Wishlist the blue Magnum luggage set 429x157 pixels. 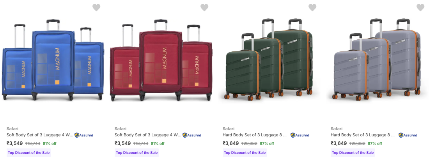tap(96, 7)
